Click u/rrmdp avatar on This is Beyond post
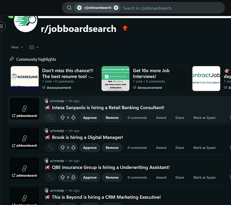Viewport: 231px width, 205px height. (x=47, y=190)
